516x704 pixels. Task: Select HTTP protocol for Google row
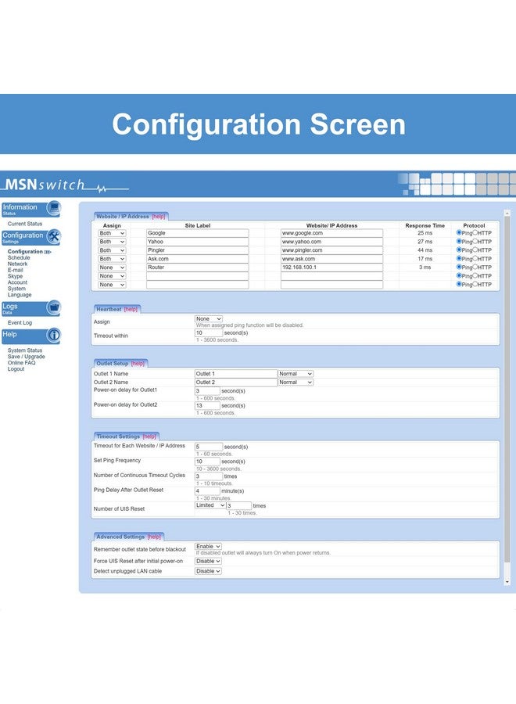(x=475, y=232)
